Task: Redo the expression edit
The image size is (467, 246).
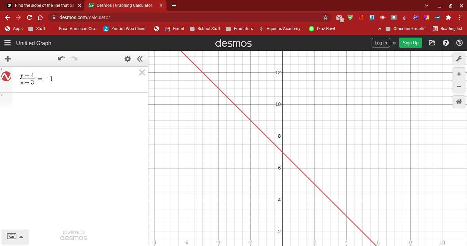Action: pyautogui.click(x=74, y=59)
